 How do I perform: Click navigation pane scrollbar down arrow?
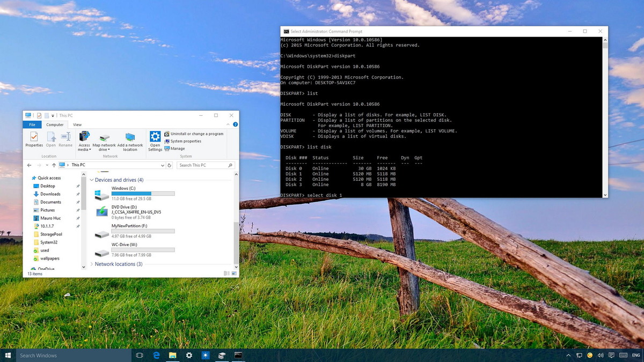[x=84, y=267]
